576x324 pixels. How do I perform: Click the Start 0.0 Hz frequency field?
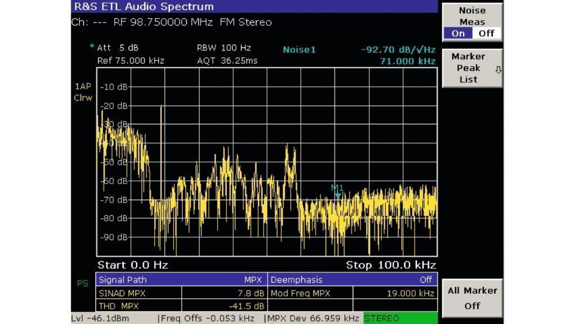(133, 265)
